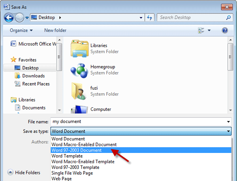Select Downloads in the navigation pane
Viewport: 237px width, 181px height.
pos(30,76)
